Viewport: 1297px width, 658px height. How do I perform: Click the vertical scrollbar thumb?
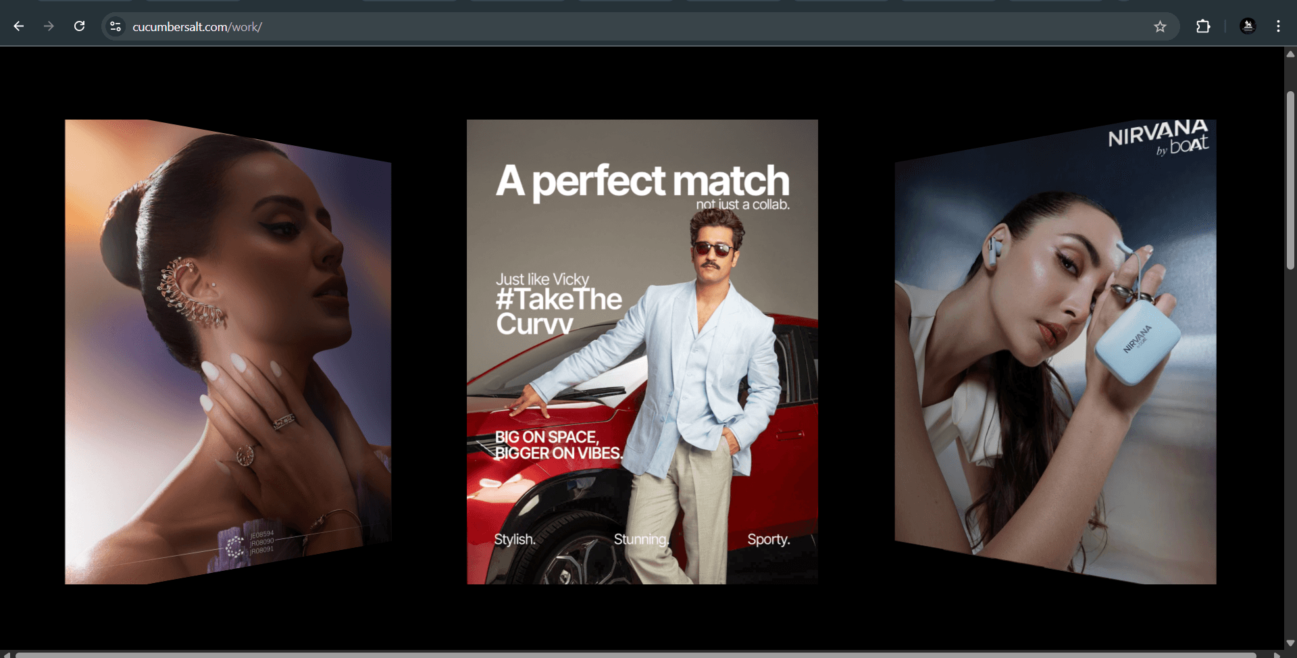pos(1290,180)
